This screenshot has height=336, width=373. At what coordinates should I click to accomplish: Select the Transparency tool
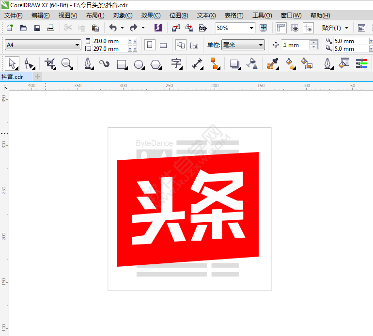pyautogui.click(x=252, y=64)
